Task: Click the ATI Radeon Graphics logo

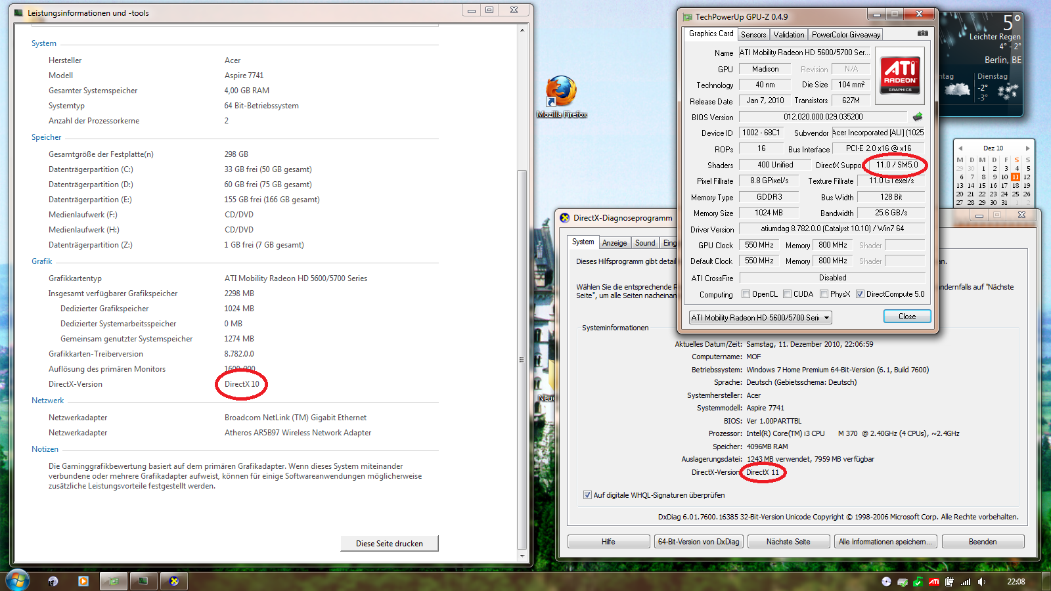Action: [901, 76]
